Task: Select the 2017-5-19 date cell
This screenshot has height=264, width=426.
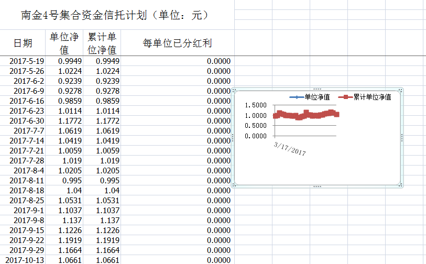Action: (x=27, y=61)
